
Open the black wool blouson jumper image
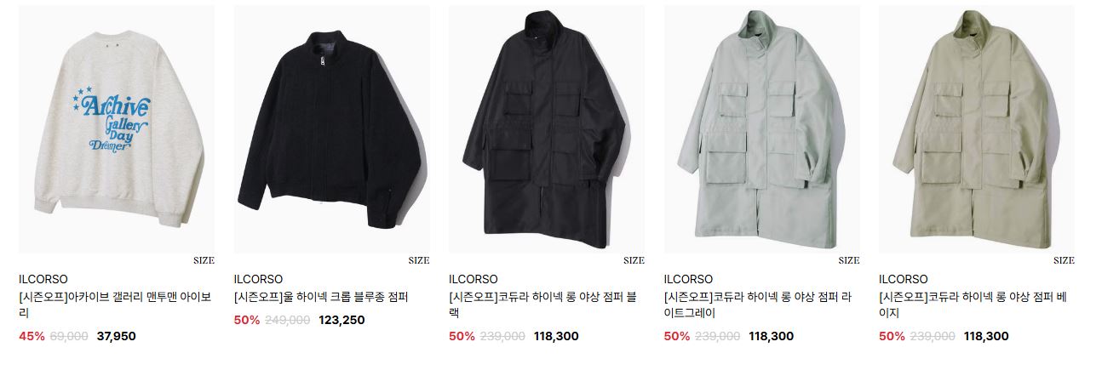[331, 129]
